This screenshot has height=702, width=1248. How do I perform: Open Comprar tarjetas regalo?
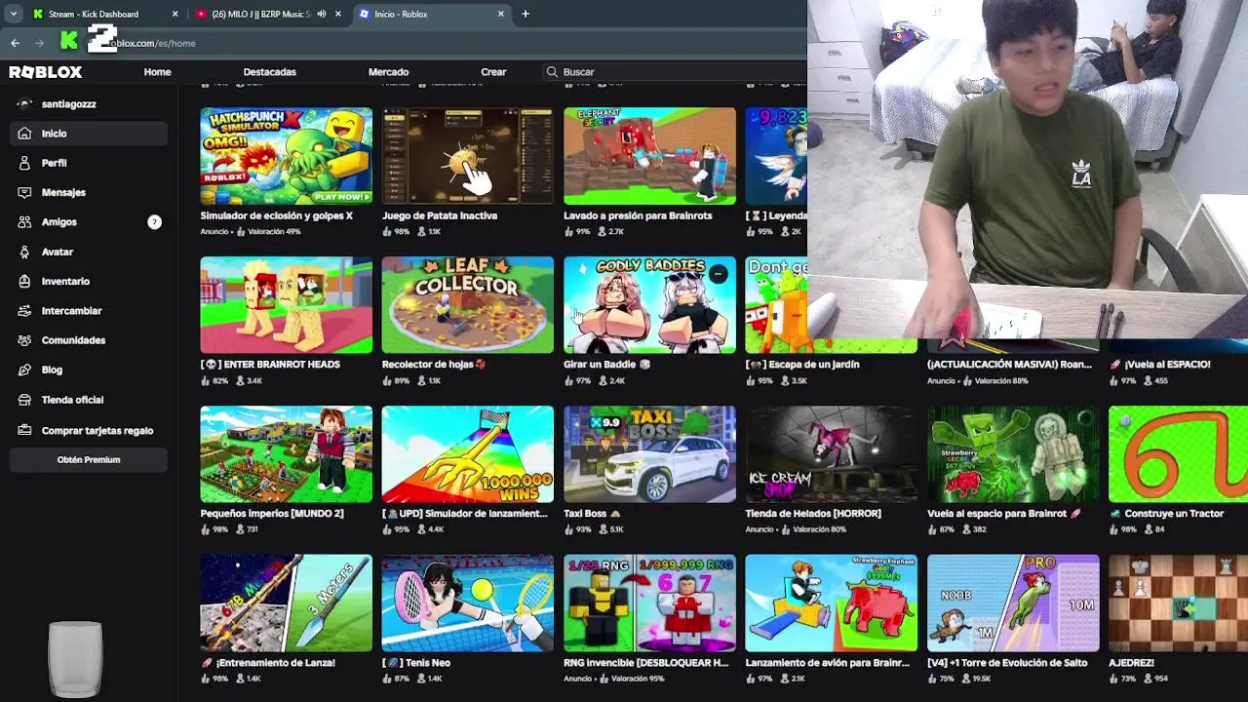click(x=89, y=430)
